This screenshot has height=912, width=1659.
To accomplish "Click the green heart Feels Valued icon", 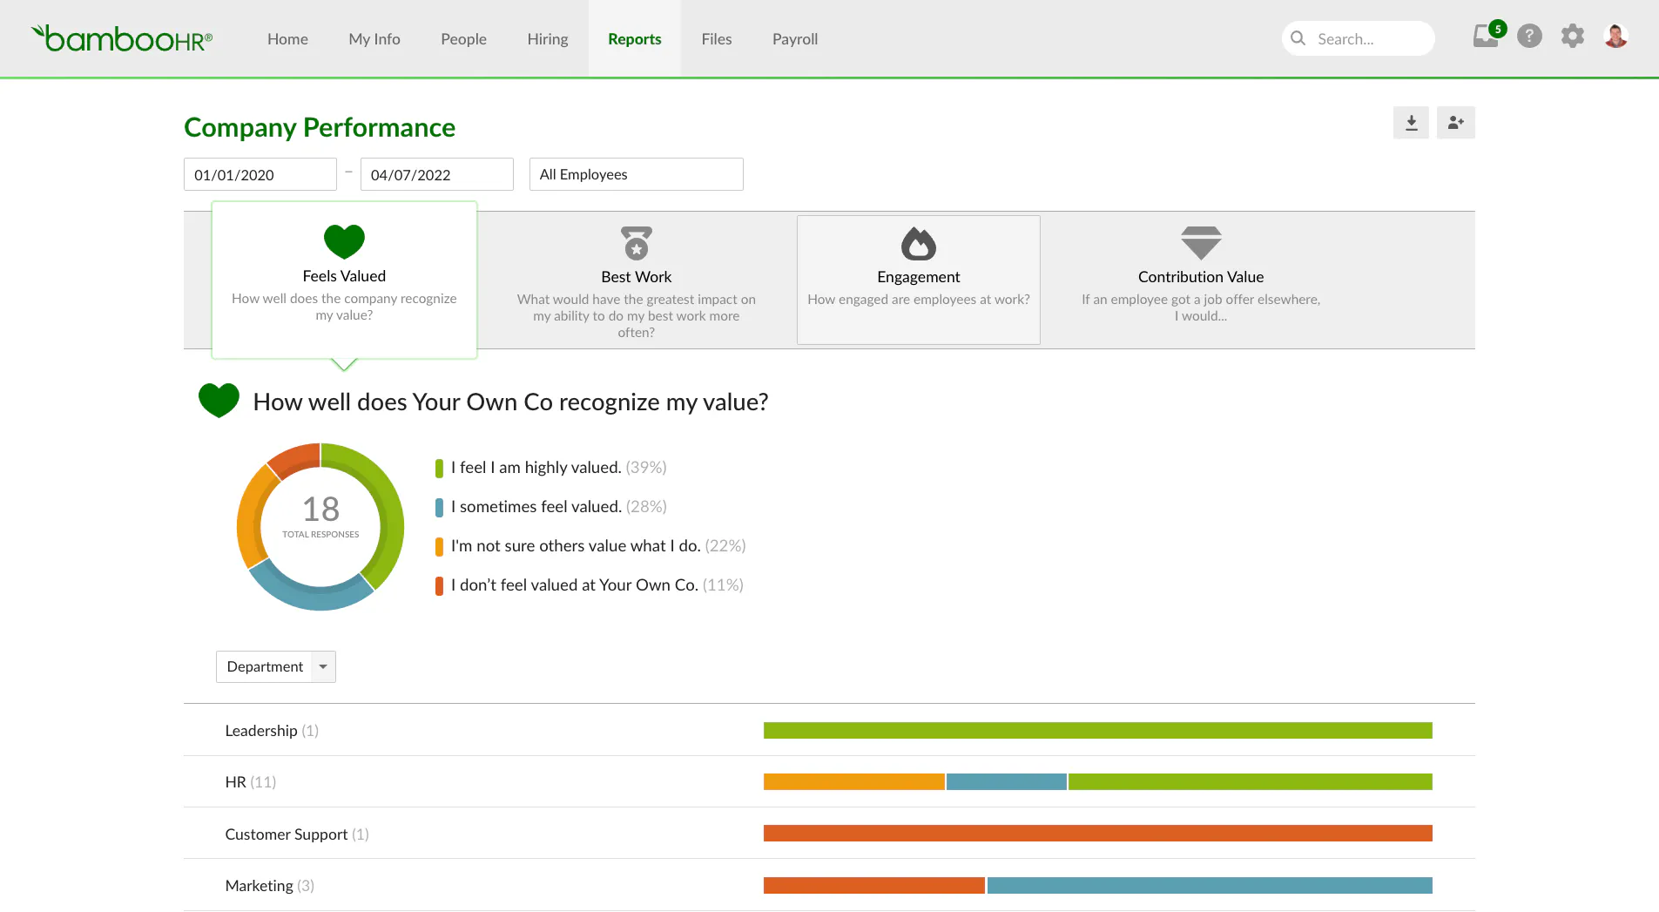I will coord(344,241).
